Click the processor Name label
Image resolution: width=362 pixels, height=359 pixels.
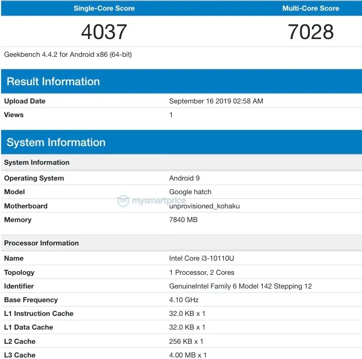click(x=14, y=258)
